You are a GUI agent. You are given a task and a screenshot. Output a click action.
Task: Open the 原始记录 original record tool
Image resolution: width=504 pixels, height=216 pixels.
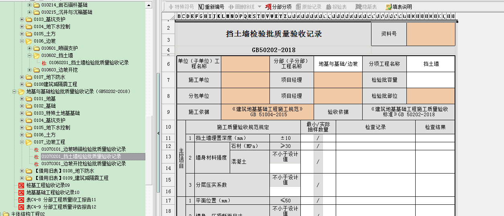pos(308,7)
